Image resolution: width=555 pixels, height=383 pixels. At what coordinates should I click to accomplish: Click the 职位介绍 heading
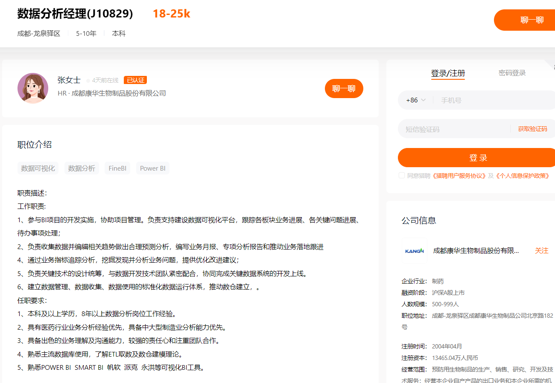(x=35, y=145)
